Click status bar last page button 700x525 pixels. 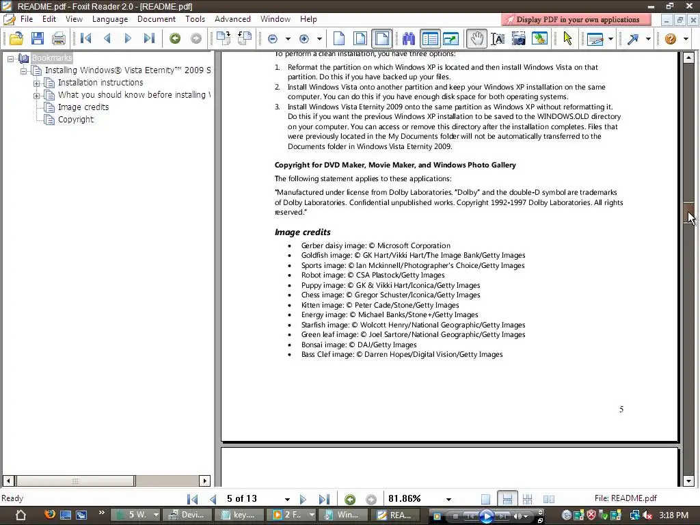click(324, 499)
